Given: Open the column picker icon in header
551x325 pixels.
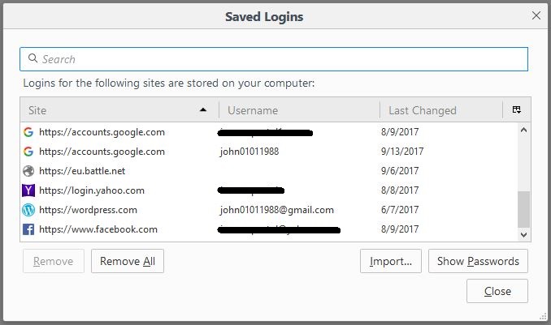Looking at the screenshot, I should (x=517, y=109).
